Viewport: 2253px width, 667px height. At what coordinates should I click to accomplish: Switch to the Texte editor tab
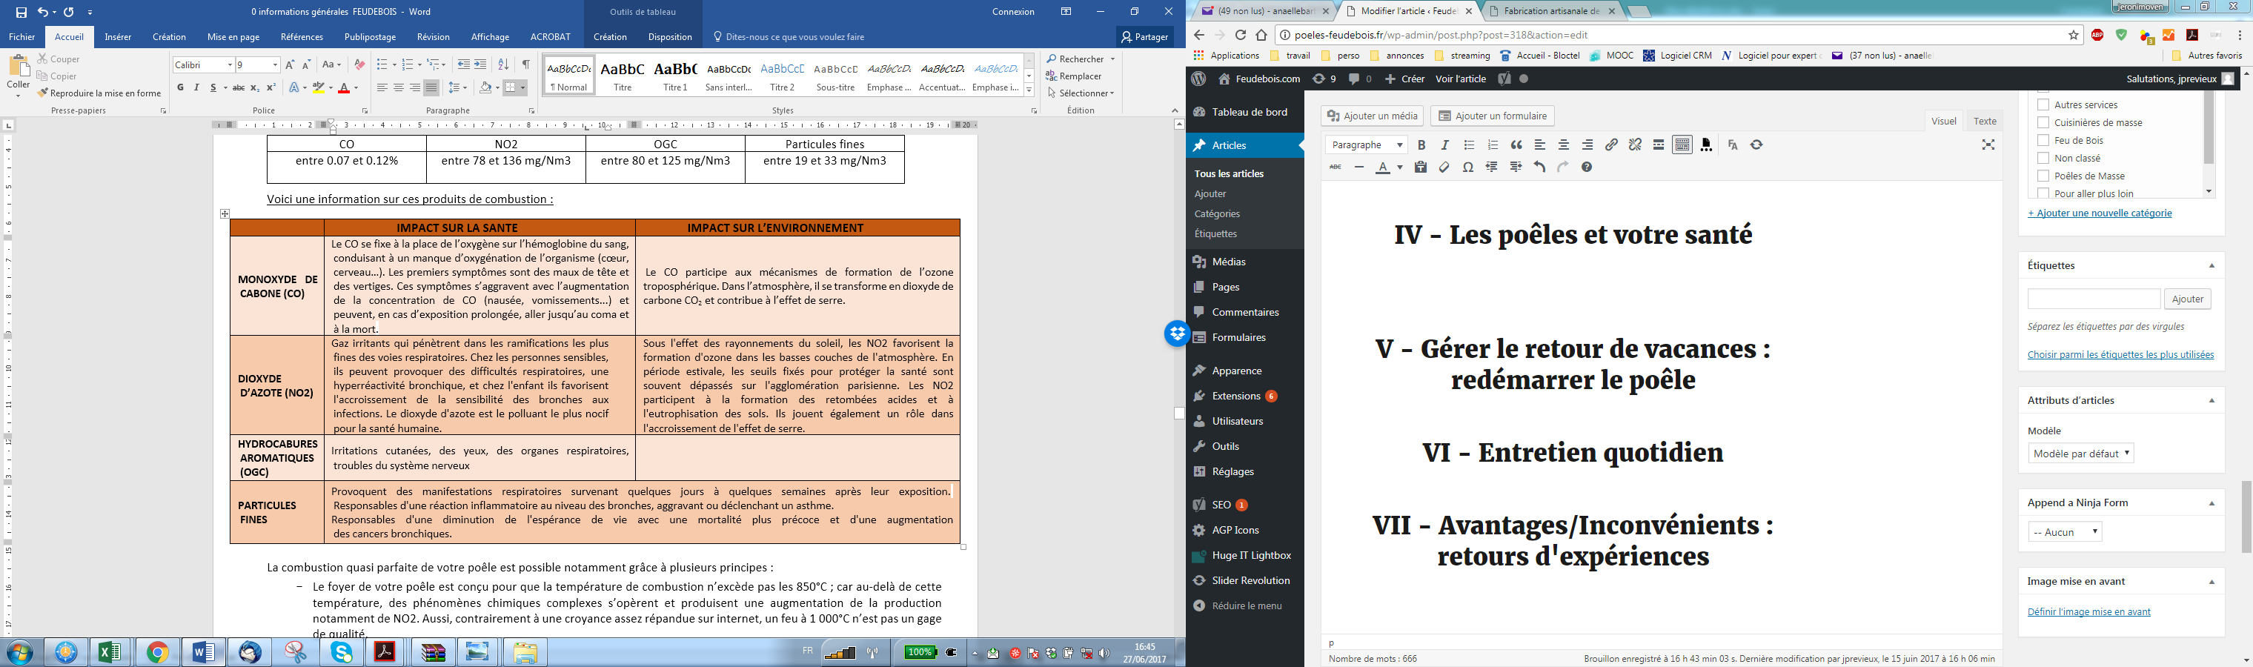coord(1985,122)
